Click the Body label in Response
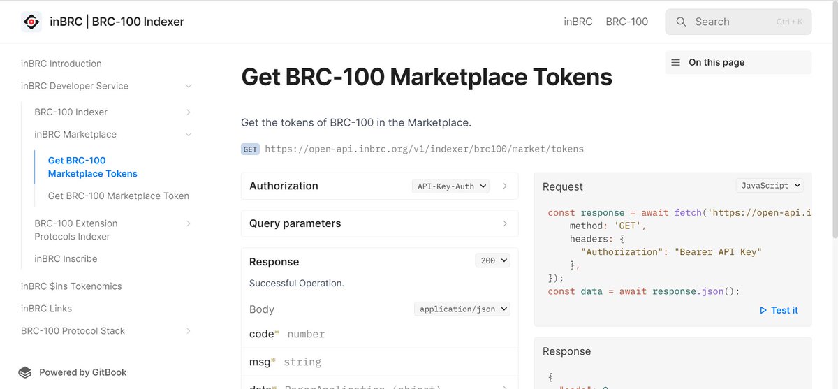 click(262, 309)
